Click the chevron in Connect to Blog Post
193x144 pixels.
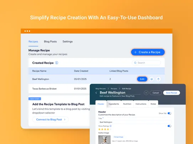(x=65, y=120)
